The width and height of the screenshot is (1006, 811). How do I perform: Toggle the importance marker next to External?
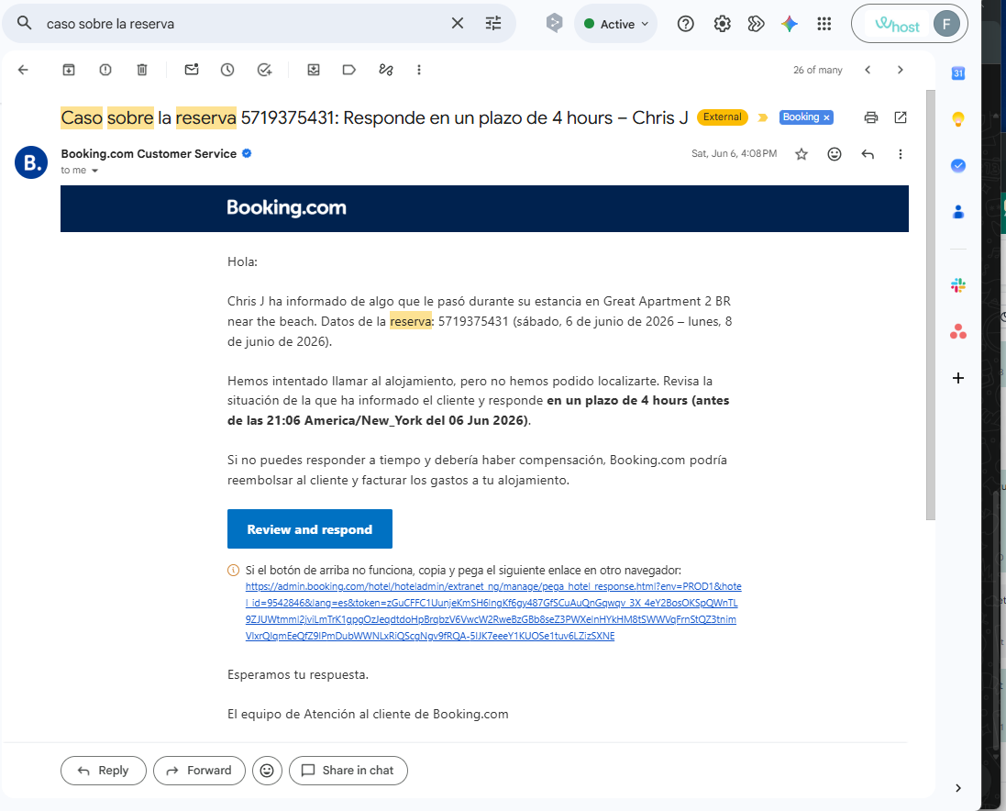point(763,117)
